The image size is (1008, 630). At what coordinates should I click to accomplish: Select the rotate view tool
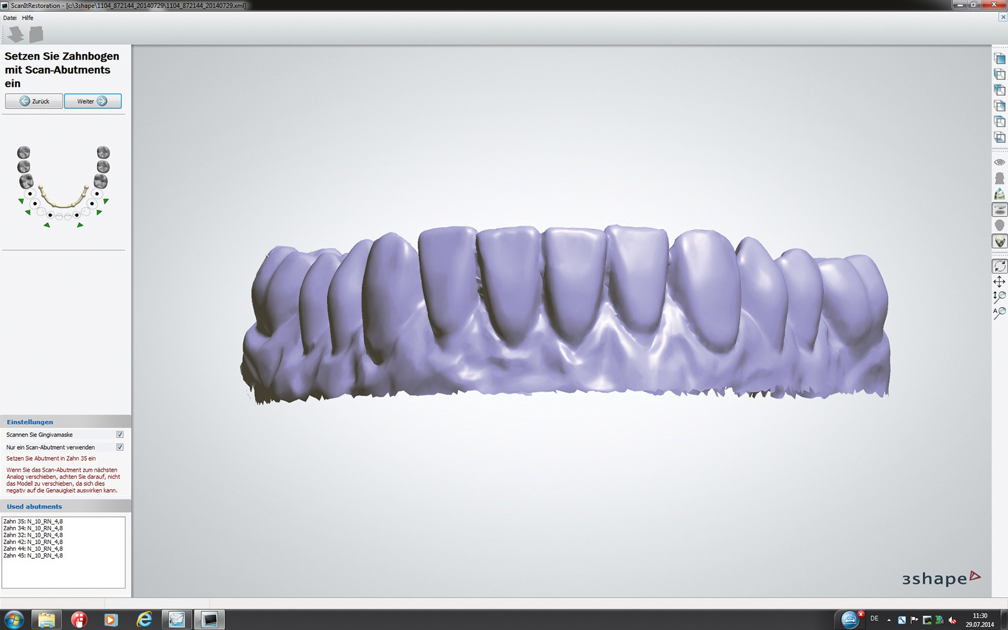[999, 266]
